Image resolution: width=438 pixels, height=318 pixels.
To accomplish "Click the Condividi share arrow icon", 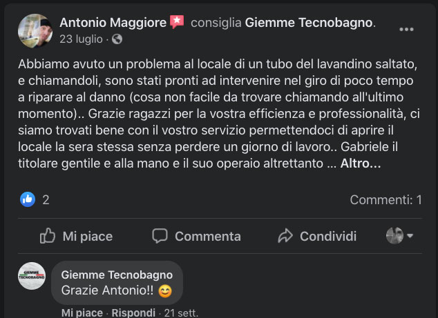I will pos(285,236).
